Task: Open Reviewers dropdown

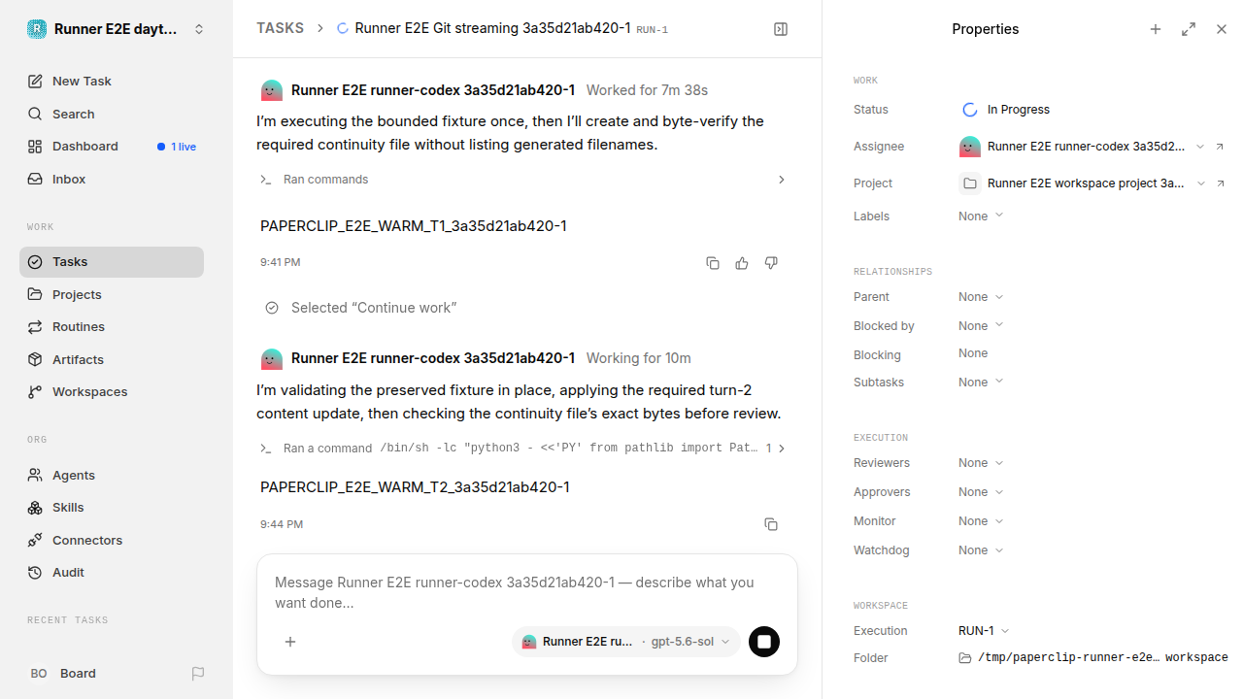Action: 981,463
